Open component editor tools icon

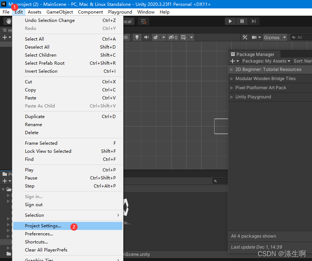(x=245, y=37)
